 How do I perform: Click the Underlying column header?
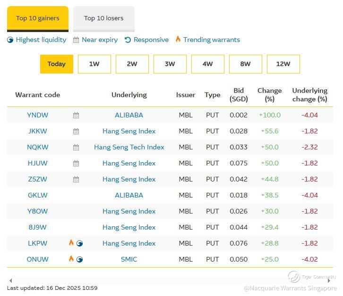coord(129,95)
